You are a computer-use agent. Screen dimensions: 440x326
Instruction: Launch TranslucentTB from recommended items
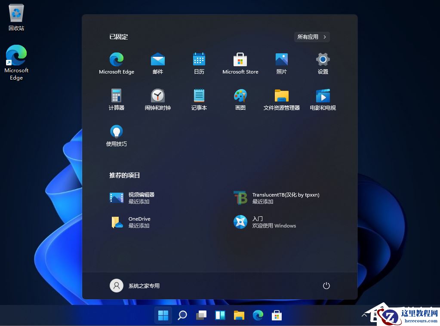(x=275, y=197)
